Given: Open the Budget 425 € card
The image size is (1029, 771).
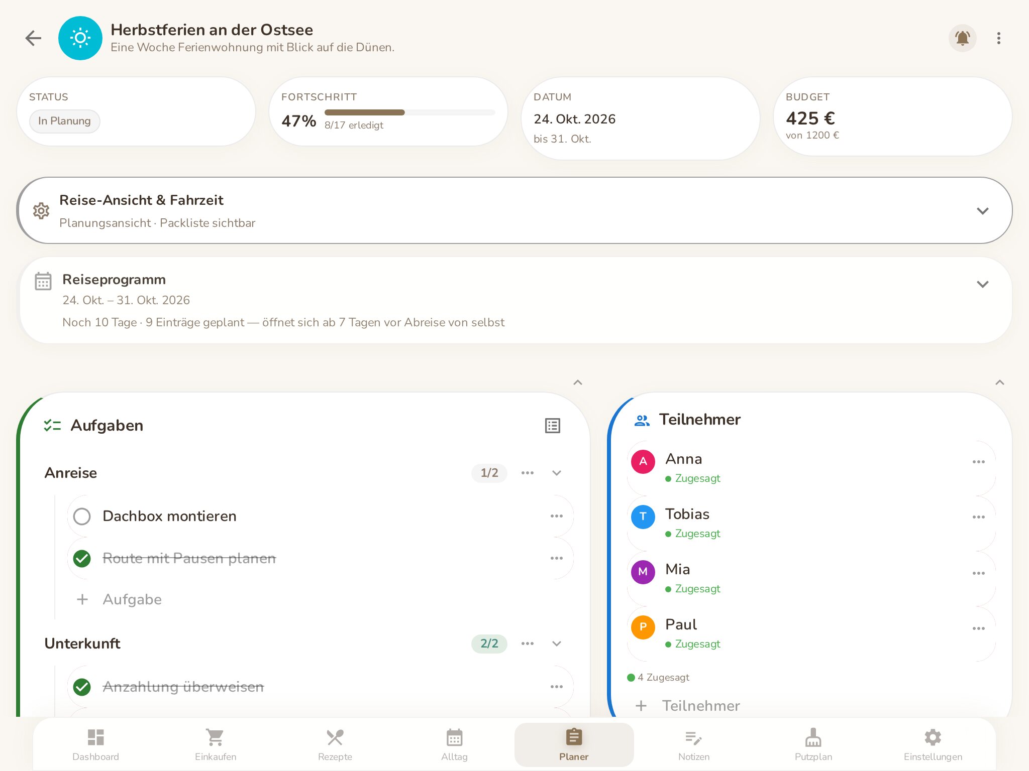Looking at the screenshot, I should [x=892, y=116].
